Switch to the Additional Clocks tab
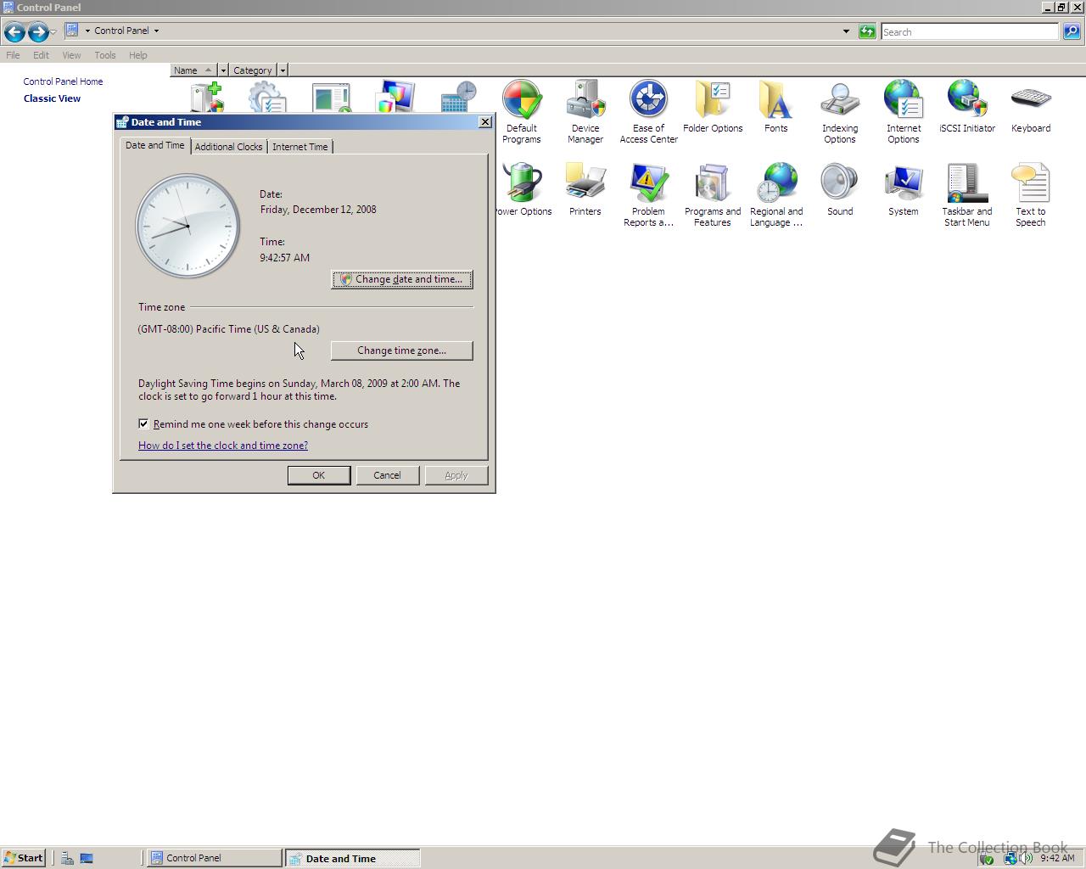This screenshot has height=869, width=1086. 228,147
